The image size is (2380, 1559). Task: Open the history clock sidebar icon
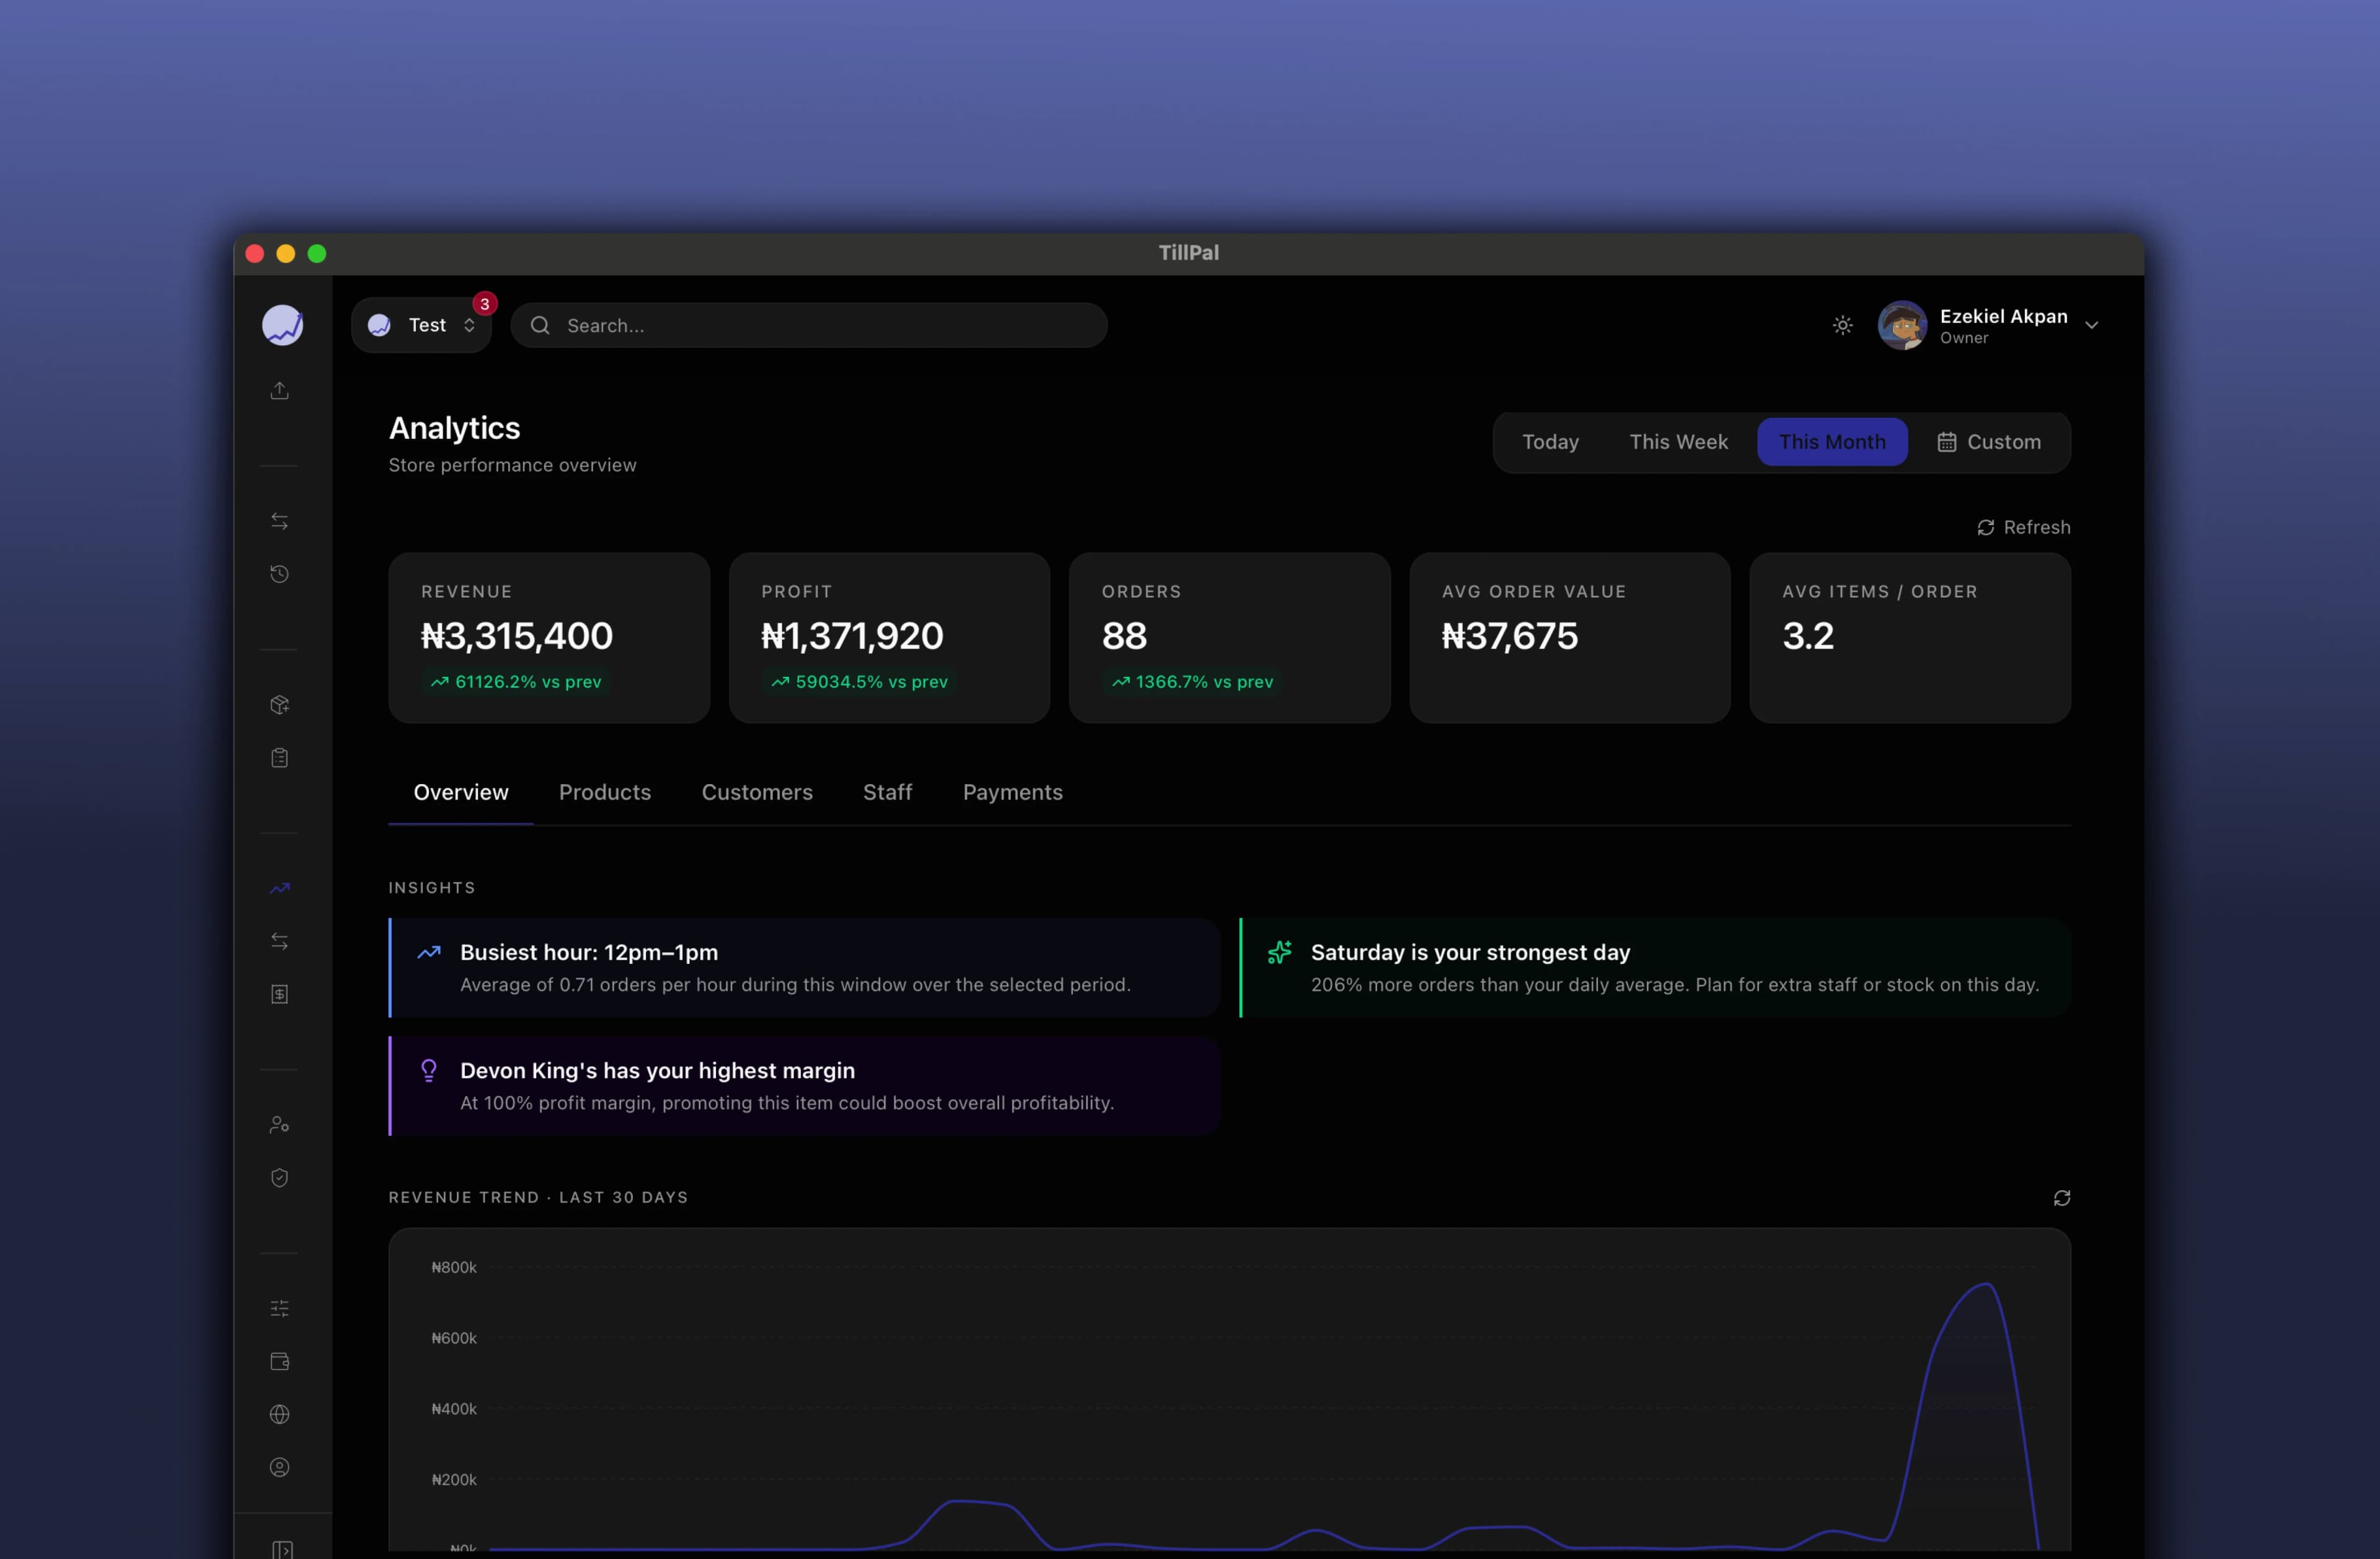pyautogui.click(x=280, y=574)
